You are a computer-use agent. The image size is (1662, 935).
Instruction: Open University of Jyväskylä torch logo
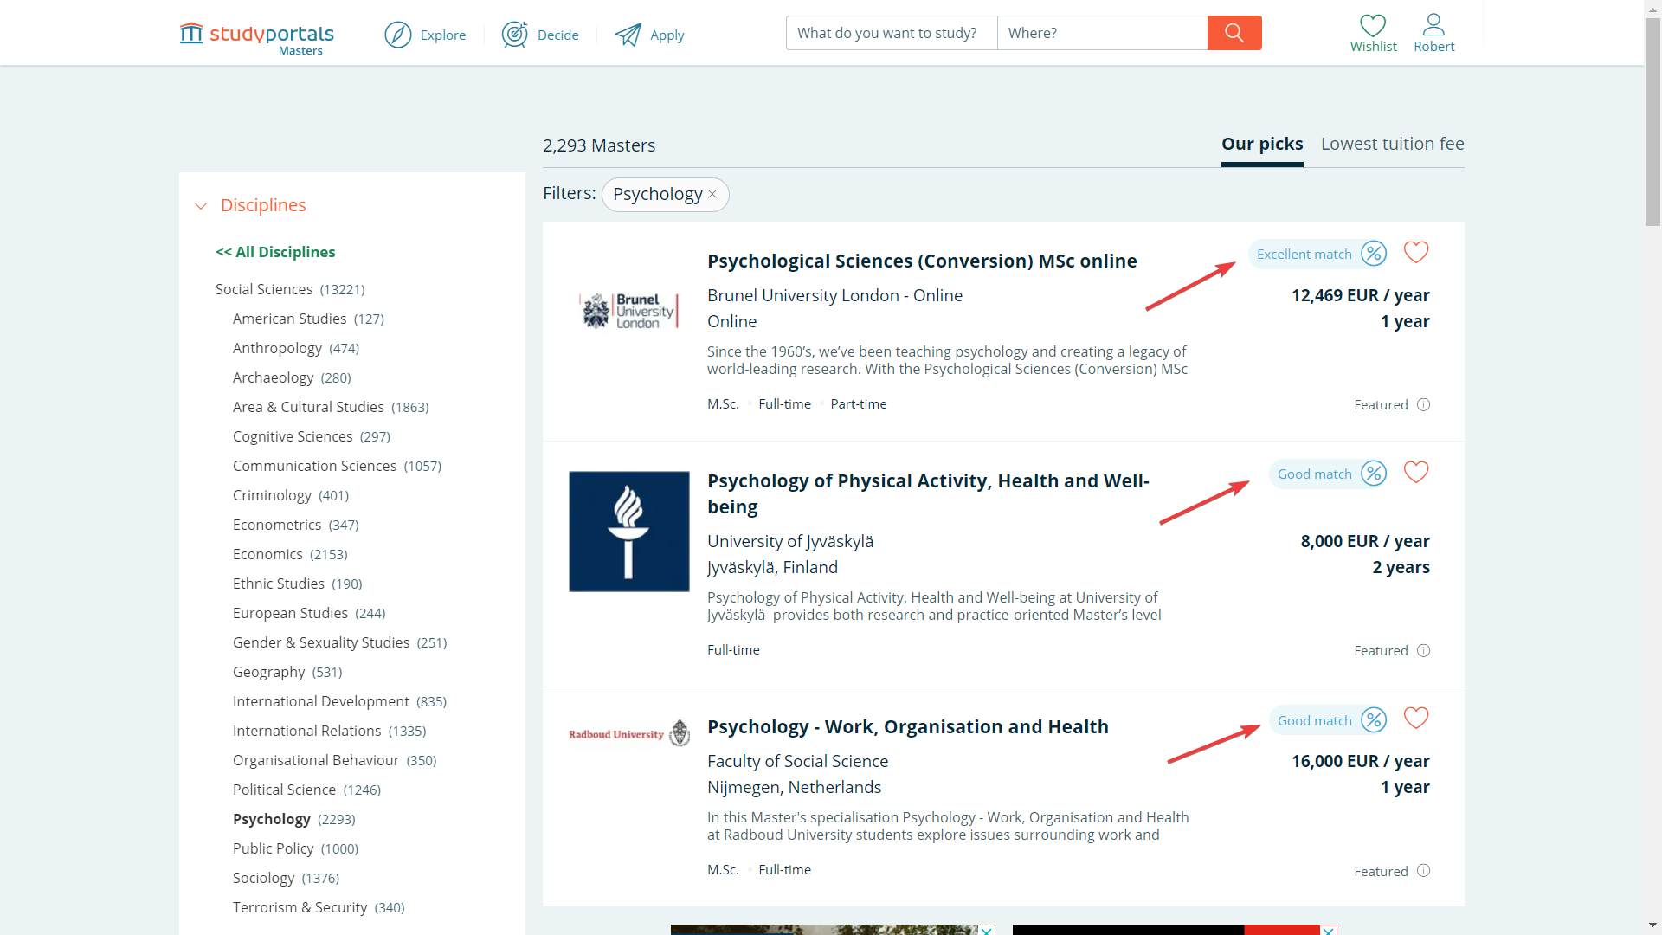pos(629,532)
